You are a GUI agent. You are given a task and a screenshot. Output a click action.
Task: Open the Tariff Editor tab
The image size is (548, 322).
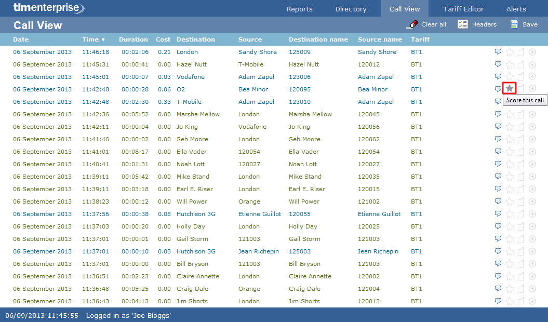click(463, 8)
